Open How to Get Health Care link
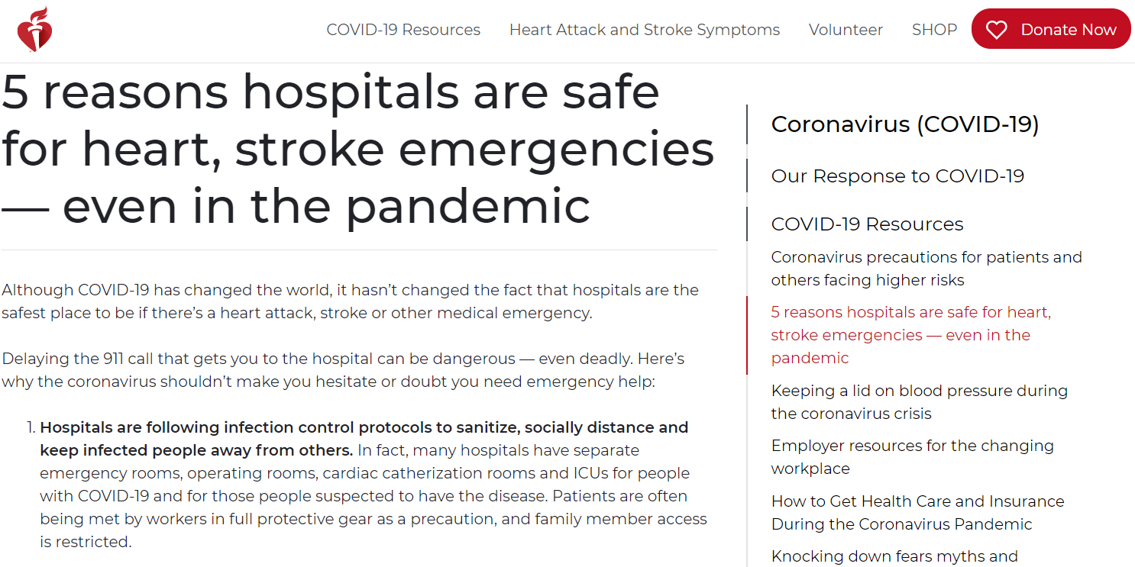The image size is (1135, 567). (x=917, y=513)
